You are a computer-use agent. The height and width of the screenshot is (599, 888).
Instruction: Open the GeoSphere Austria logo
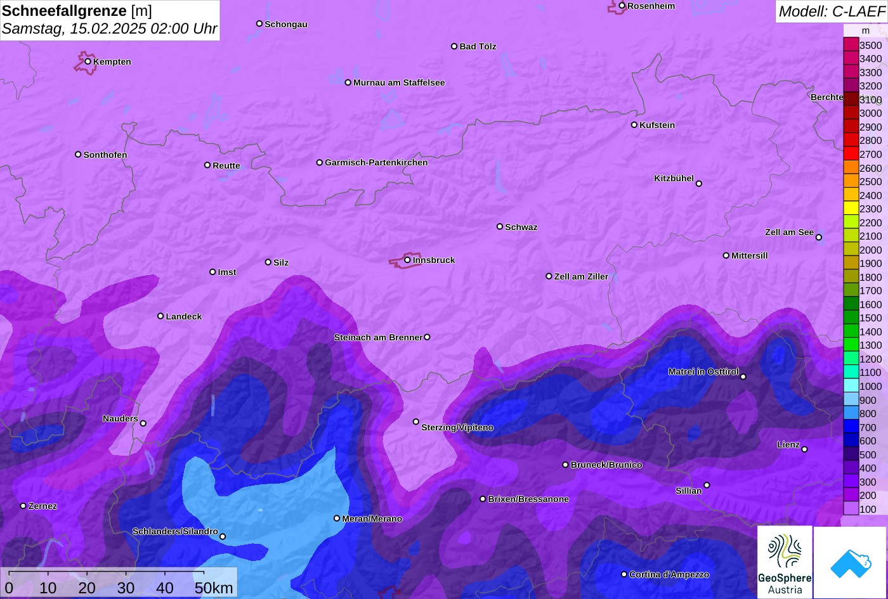coord(785,562)
